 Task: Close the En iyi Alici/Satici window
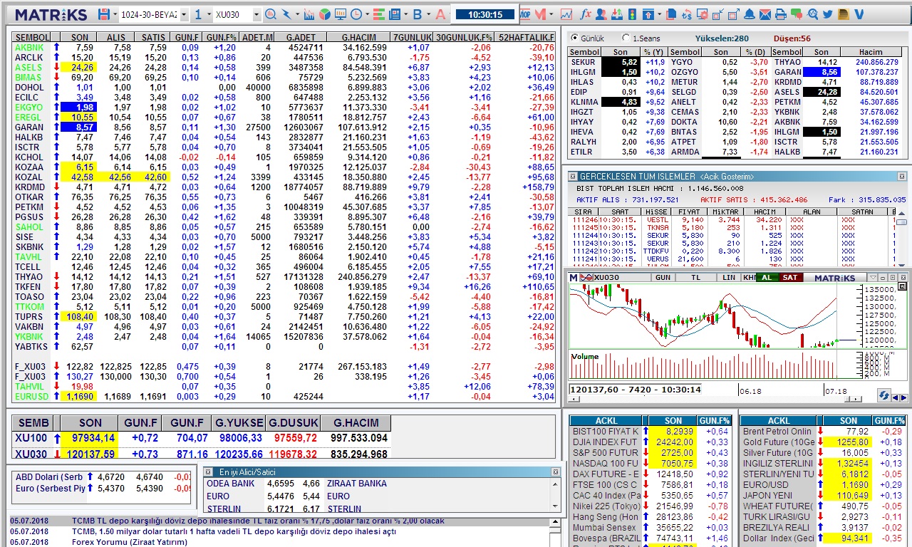click(x=556, y=472)
